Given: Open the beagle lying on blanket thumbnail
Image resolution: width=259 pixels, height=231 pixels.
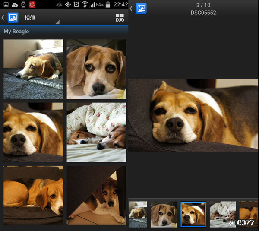Looking at the screenshot, I should tap(33, 69).
